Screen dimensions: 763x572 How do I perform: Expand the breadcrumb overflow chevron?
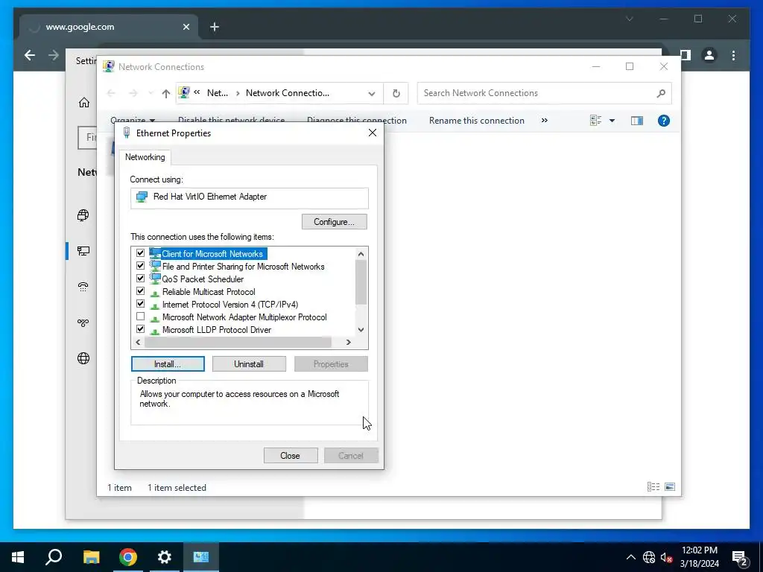[x=197, y=92]
